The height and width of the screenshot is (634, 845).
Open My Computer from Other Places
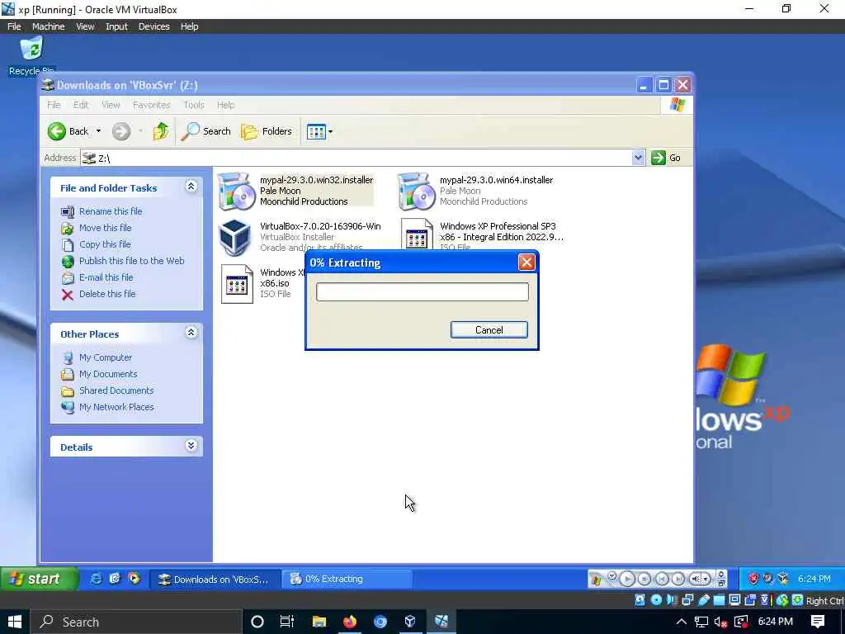tap(106, 357)
